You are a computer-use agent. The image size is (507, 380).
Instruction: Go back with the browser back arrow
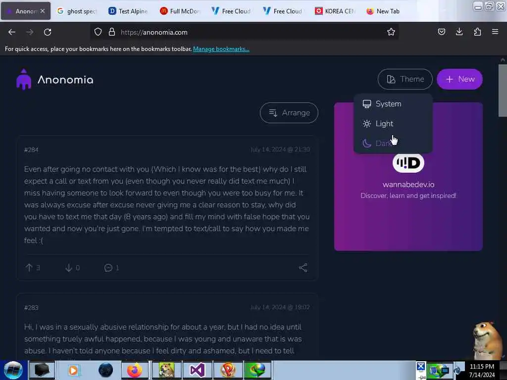12,32
